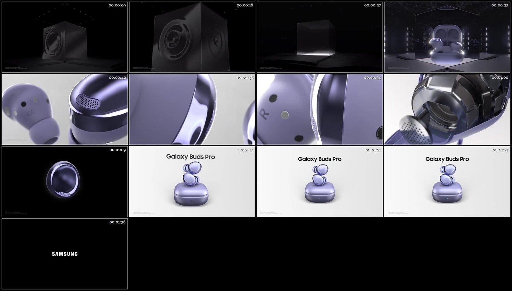Click "Galaxy Buds Pro" title in 00:01:21 frame
Viewport: 512px width, 291px height.
click(320, 159)
